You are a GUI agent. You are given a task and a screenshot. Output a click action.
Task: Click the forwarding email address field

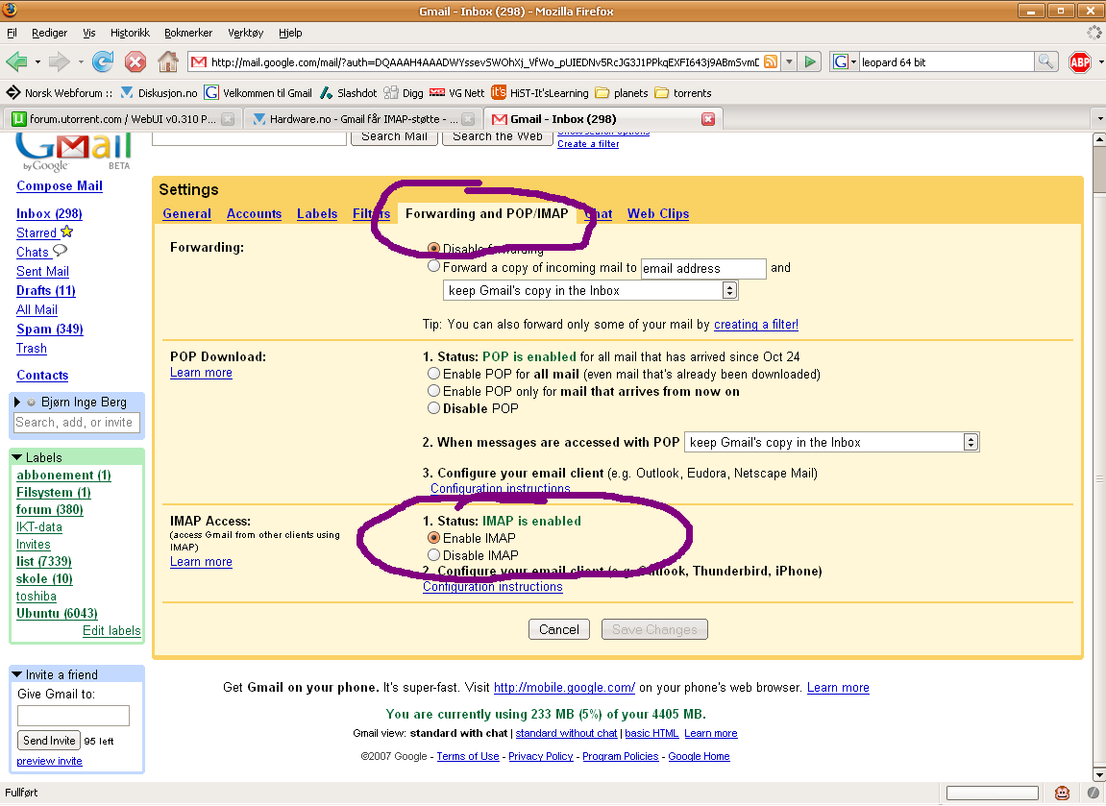click(x=703, y=269)
